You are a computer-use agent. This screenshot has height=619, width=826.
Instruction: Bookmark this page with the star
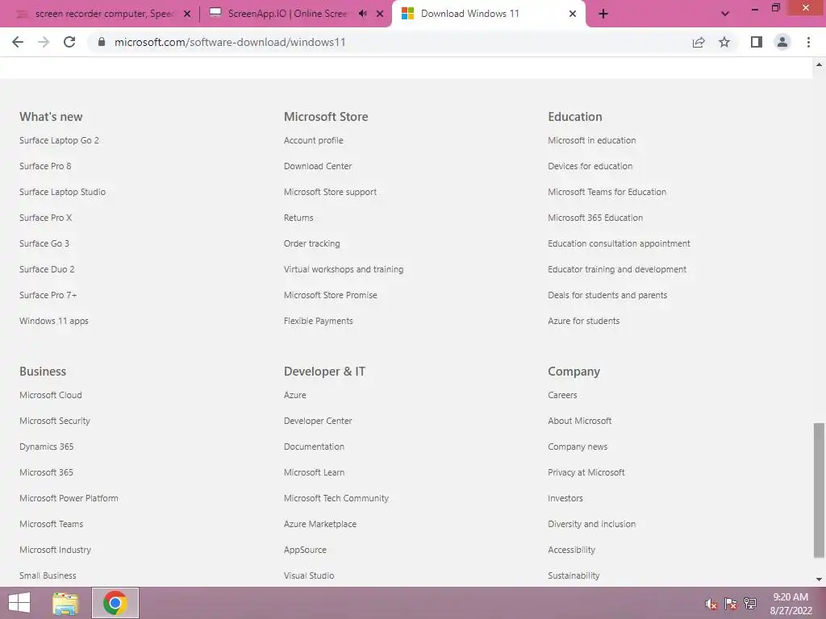724,42
